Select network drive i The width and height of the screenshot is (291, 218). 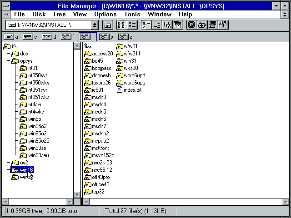[x=88, y=37]
